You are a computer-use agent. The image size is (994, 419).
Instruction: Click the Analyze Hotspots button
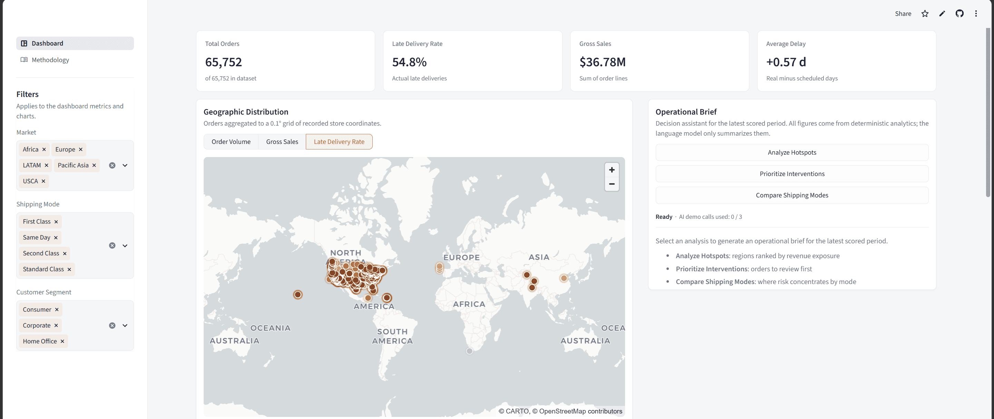pyautogui.click(x=792, y=153)
